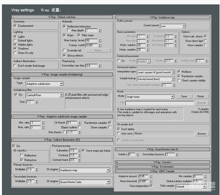Collapse the V-Ray Global switches rollout
The width and height of the screenshot is (220, 195).
coord(62,17)
